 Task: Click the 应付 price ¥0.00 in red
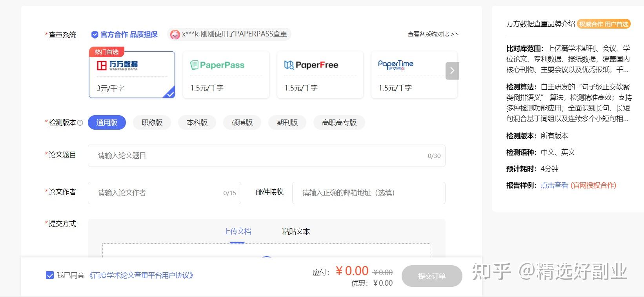[x=352, y=271]
